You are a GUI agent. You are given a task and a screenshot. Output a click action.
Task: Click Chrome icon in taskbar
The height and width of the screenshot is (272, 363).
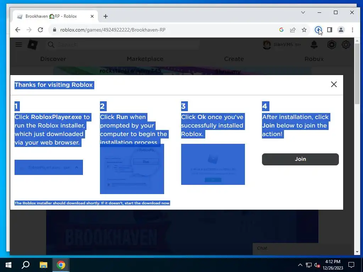(61, 265)
